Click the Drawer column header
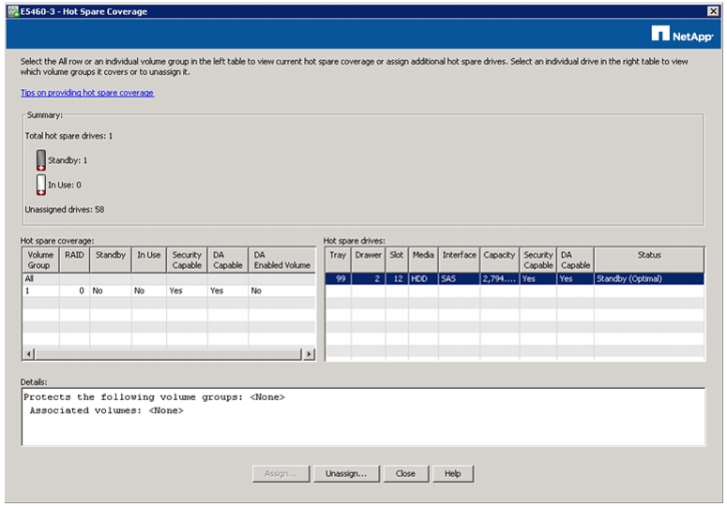Screen dimensions: 727x507 tap(368, 260)
